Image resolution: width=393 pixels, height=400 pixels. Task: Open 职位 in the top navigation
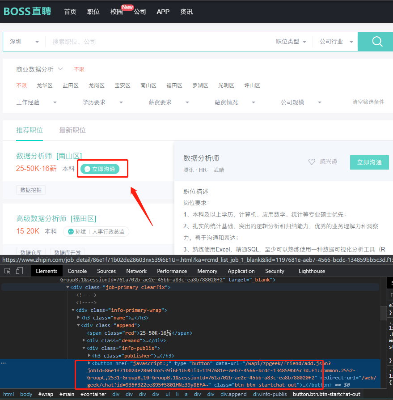[x=93, y=12]
